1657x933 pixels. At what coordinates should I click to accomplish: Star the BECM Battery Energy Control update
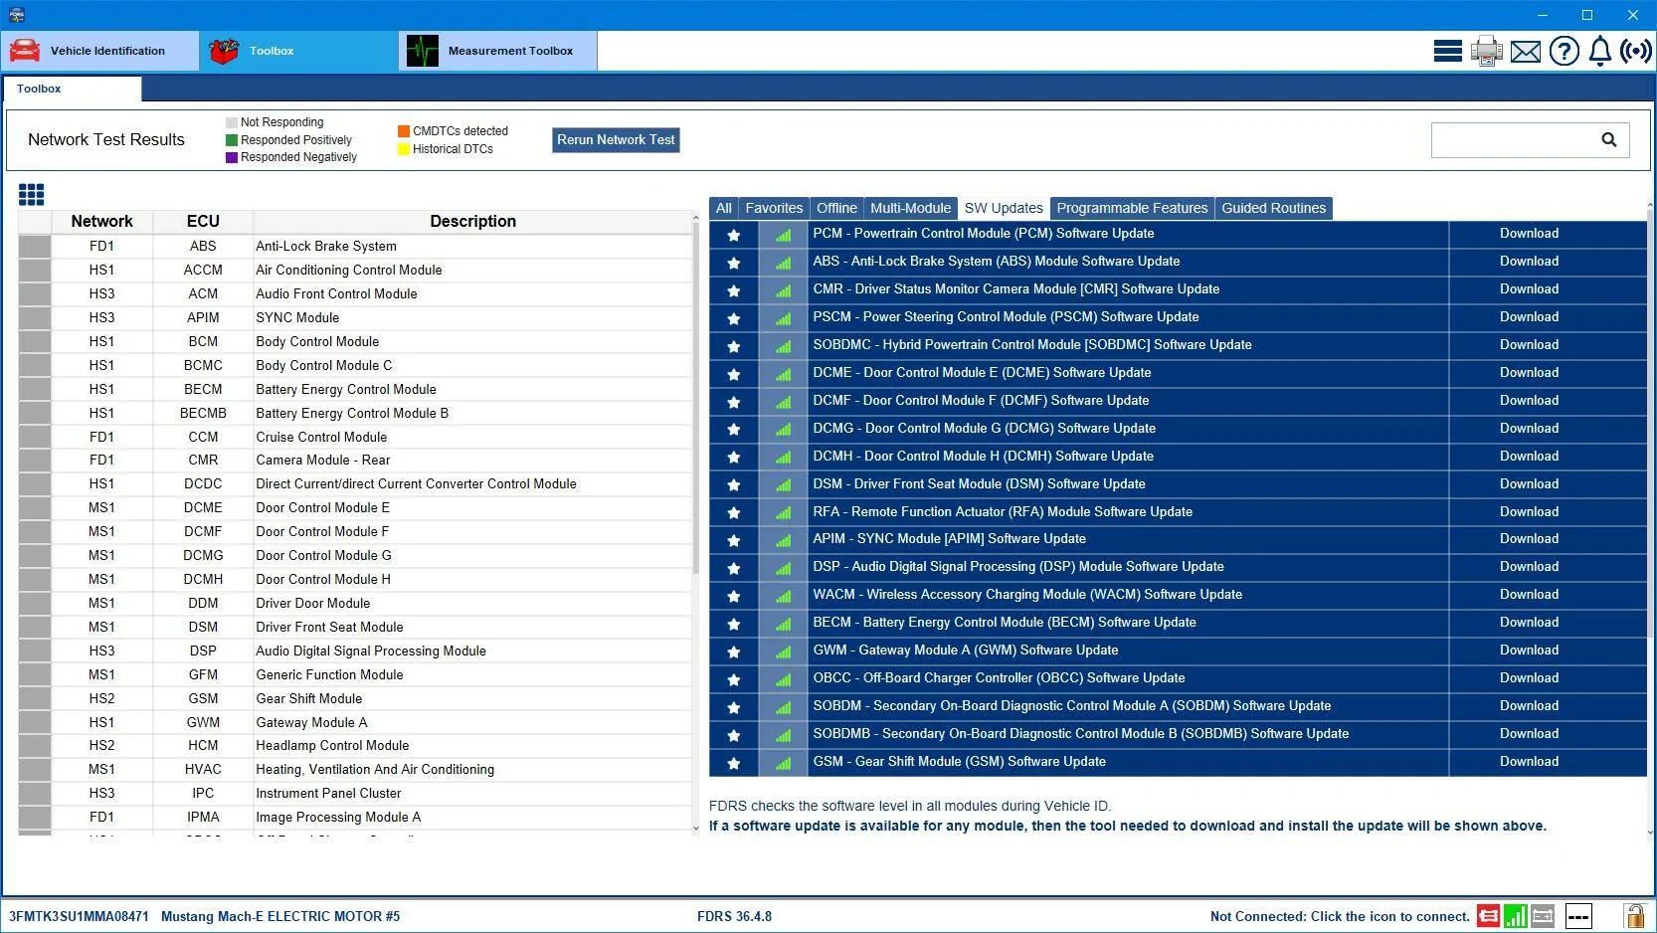pyautogui.click(x=734, y=624)
